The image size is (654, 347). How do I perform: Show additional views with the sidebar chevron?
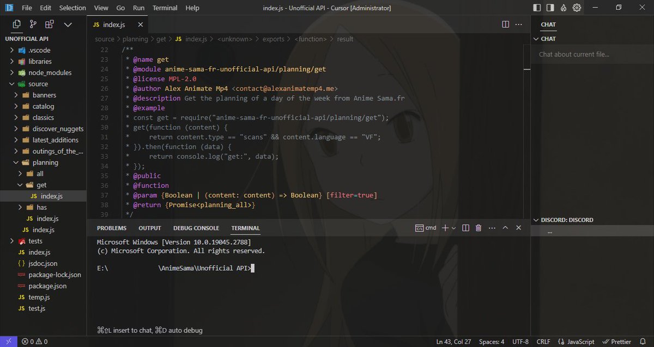(68, 24)
